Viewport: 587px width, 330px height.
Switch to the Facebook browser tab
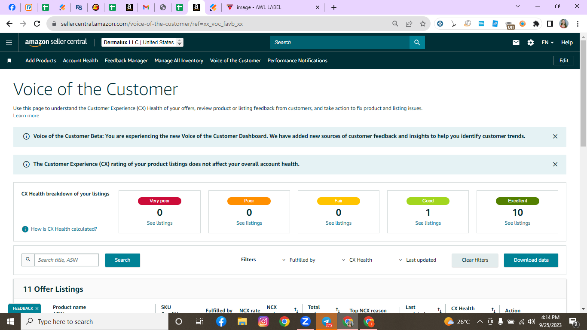[x=12, y=7]
